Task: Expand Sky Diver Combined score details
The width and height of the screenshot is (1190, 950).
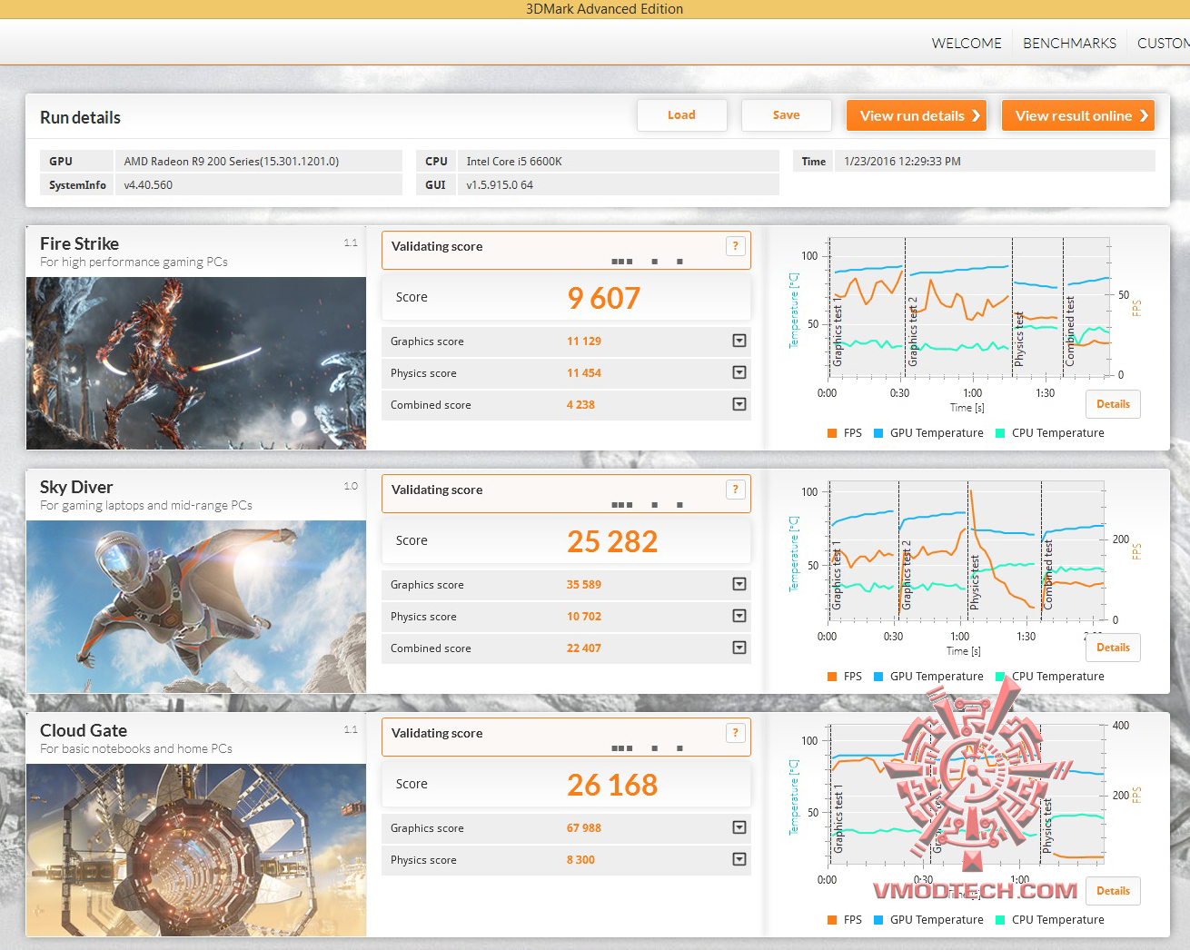Action: click(x=739, y=648)
